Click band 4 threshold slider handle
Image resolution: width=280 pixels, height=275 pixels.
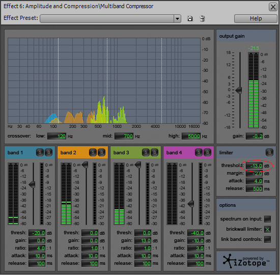coord(191,204)
